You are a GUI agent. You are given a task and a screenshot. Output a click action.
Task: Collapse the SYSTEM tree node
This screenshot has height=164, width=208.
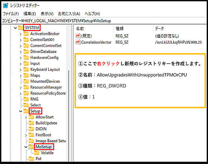coord(15,28)
